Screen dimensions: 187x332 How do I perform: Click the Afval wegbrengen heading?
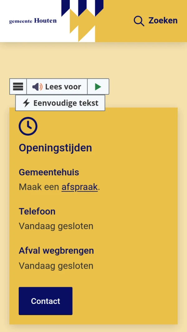coord(56,251)
